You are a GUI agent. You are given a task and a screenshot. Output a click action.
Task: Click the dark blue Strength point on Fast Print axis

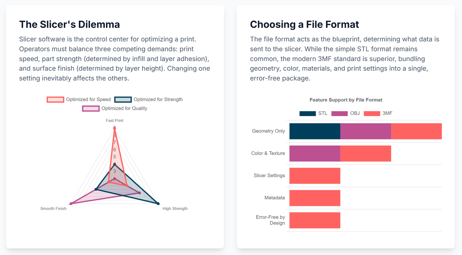click(115, 164)
